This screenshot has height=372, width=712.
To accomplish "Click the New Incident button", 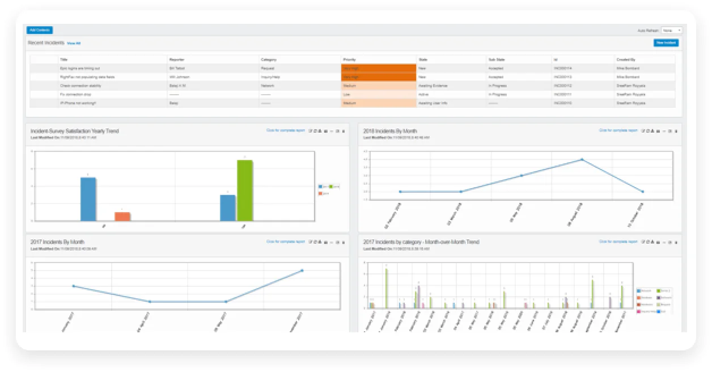I will (666, 43).
